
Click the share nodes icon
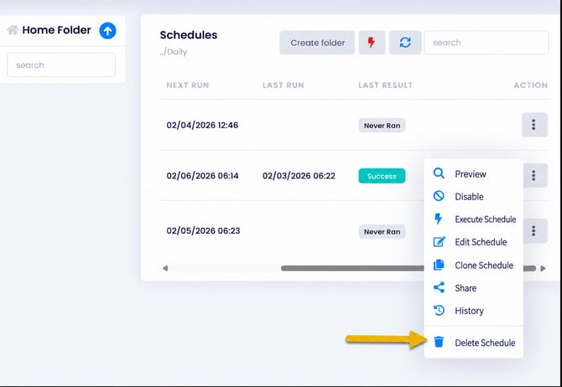coord(439,287)
